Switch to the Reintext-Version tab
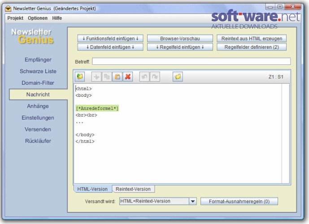This screenshot has width=309, height=224. click(x=133, y=189)
